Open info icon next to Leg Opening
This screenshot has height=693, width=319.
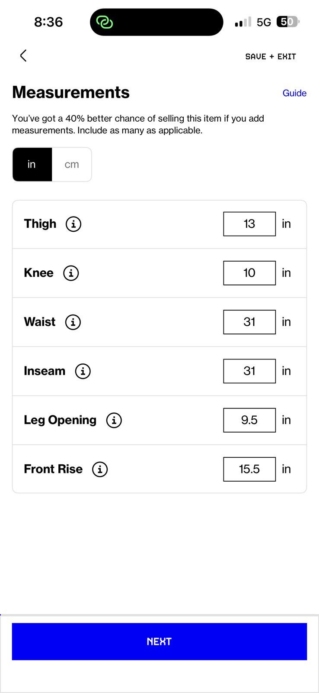(x=114, y=420)
